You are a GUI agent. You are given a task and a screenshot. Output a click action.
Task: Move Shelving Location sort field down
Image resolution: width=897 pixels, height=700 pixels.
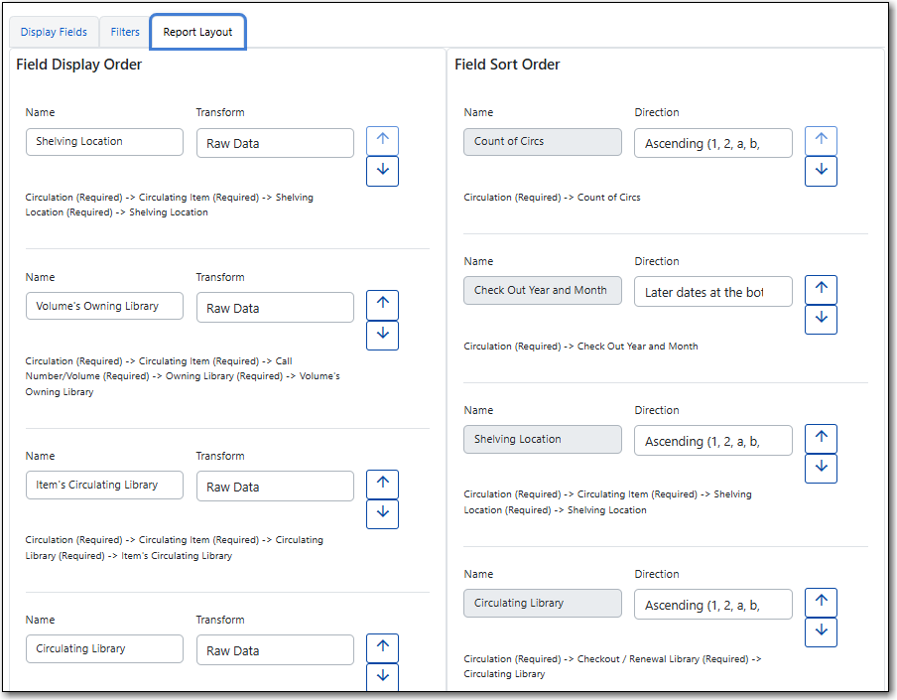[821, 468]
